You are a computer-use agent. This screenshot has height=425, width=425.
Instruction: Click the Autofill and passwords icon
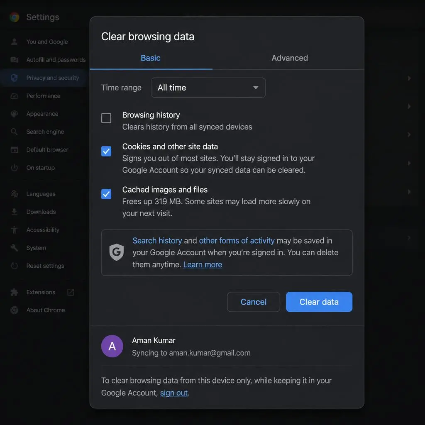coord(15,60)
